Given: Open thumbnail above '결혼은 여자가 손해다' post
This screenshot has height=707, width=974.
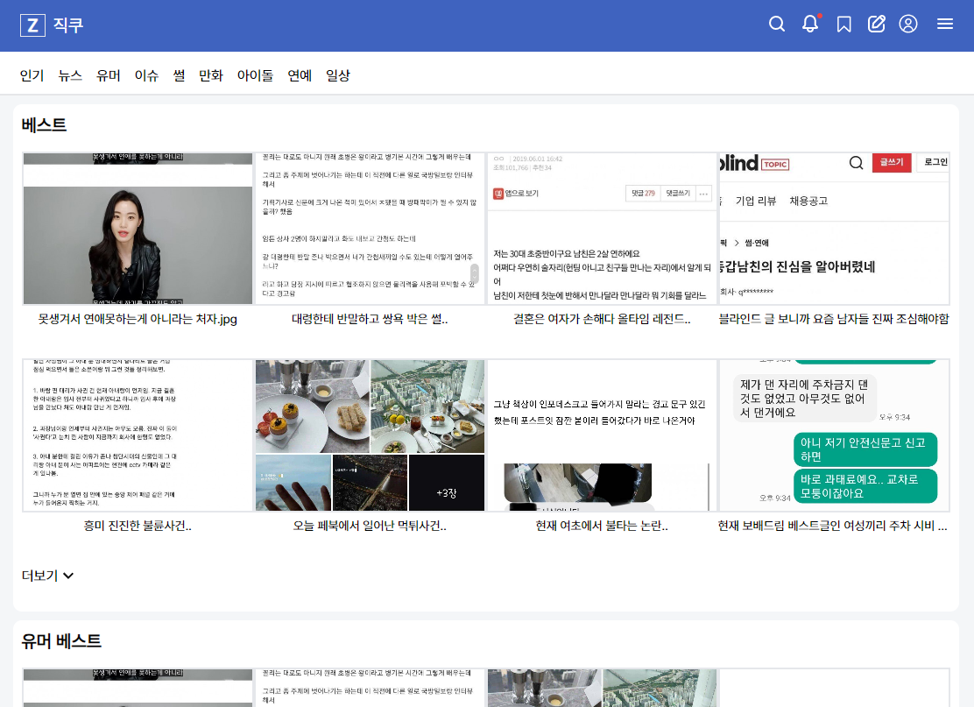Looking at the screenshot, I should (x=602, y=229).
